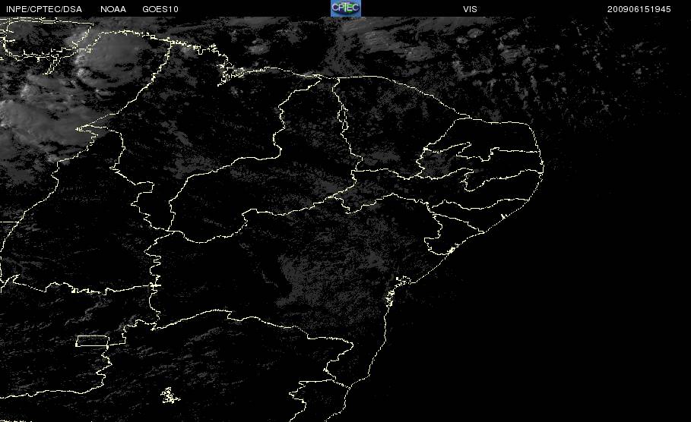Click the CPTEC logo in header
The width and height of the screenshot is (691, 422).
[345, 8]
